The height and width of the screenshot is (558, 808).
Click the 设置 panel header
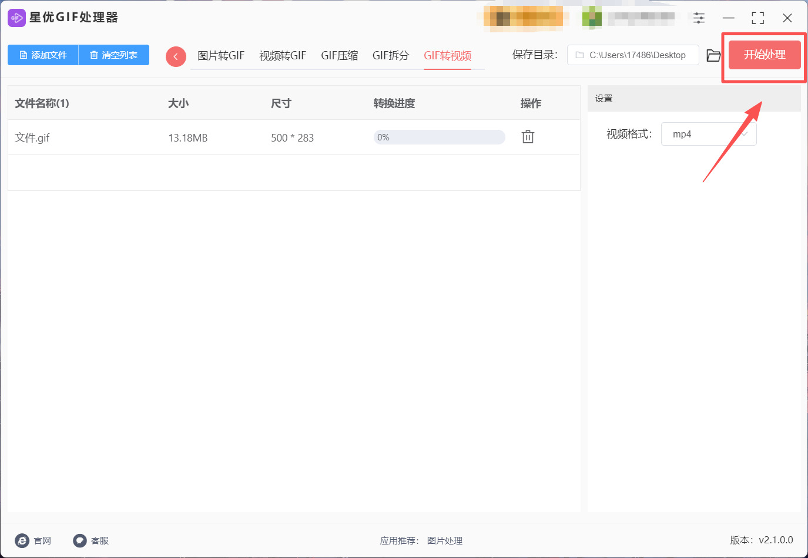694,99
